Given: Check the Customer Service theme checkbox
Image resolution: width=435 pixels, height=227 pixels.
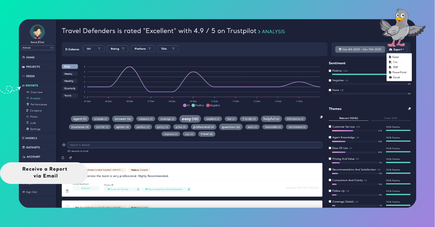Looking at the screenshot, I should 330,127.
